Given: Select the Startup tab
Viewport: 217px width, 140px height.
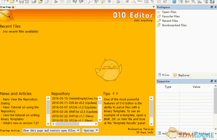Looking at the screenshot, I should pyautogui.click(x=7, y=7).
